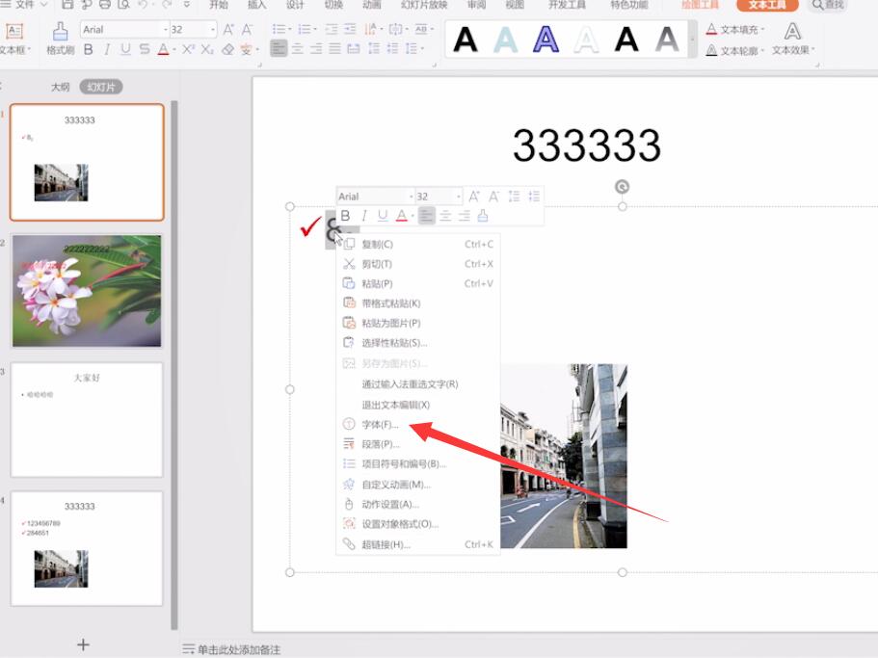Toggle underline in the ribbon toolbar
The height and width of the screenshot is (658, 878).
125,50
